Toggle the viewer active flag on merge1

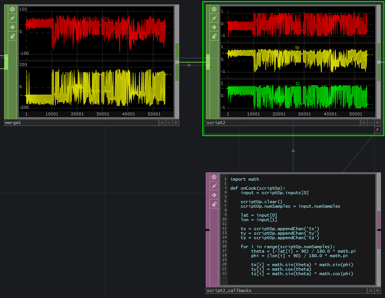pyautogui.click(x=12, y=9)
